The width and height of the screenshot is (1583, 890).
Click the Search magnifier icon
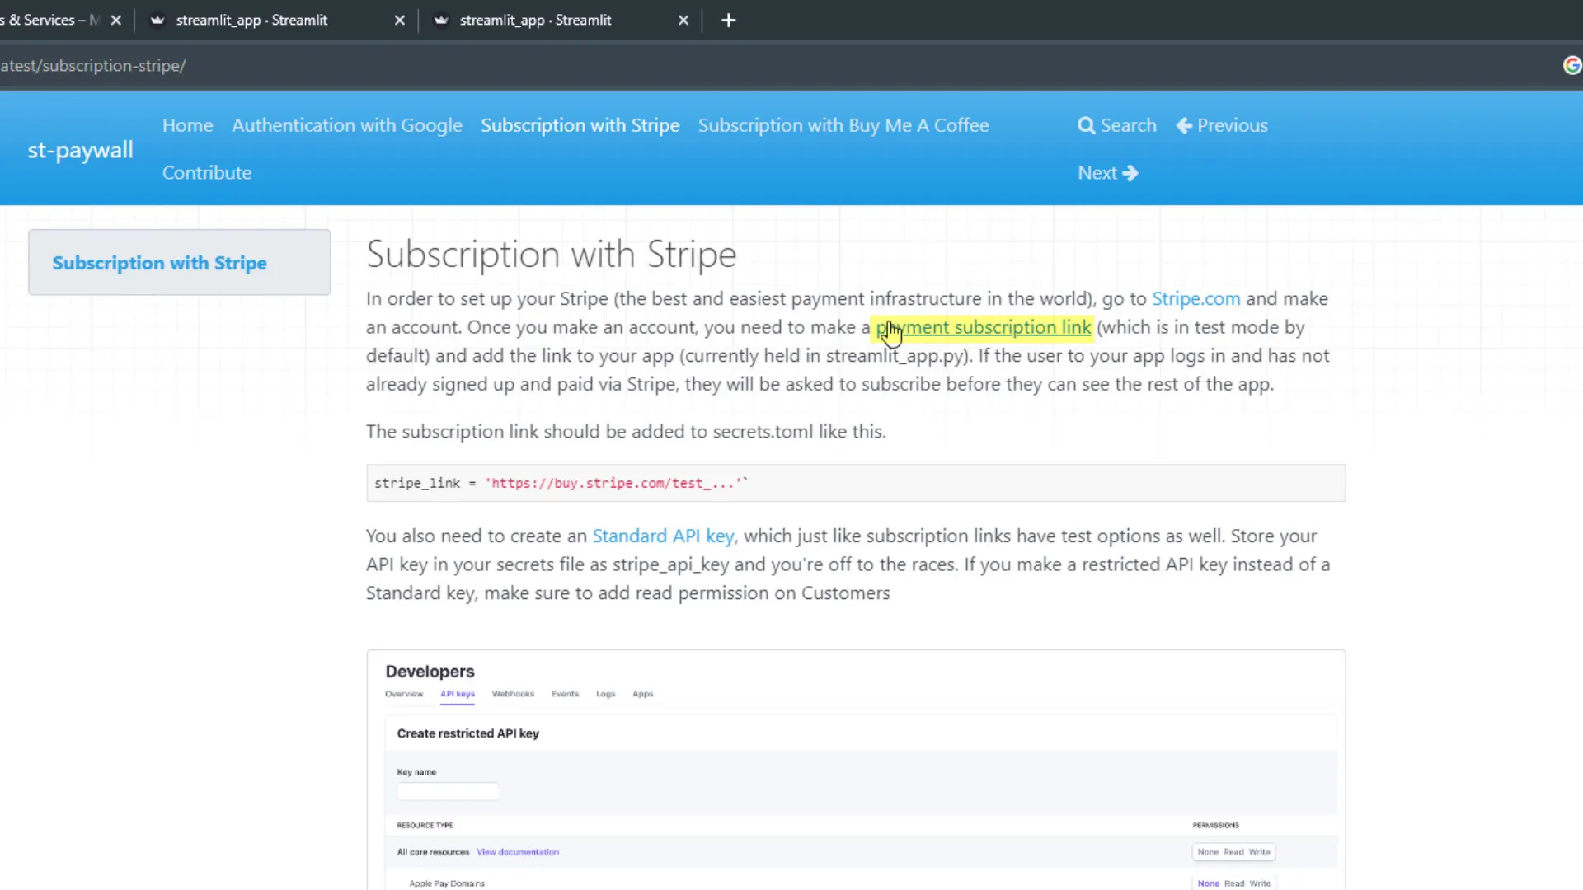(x=1086, y=125)
